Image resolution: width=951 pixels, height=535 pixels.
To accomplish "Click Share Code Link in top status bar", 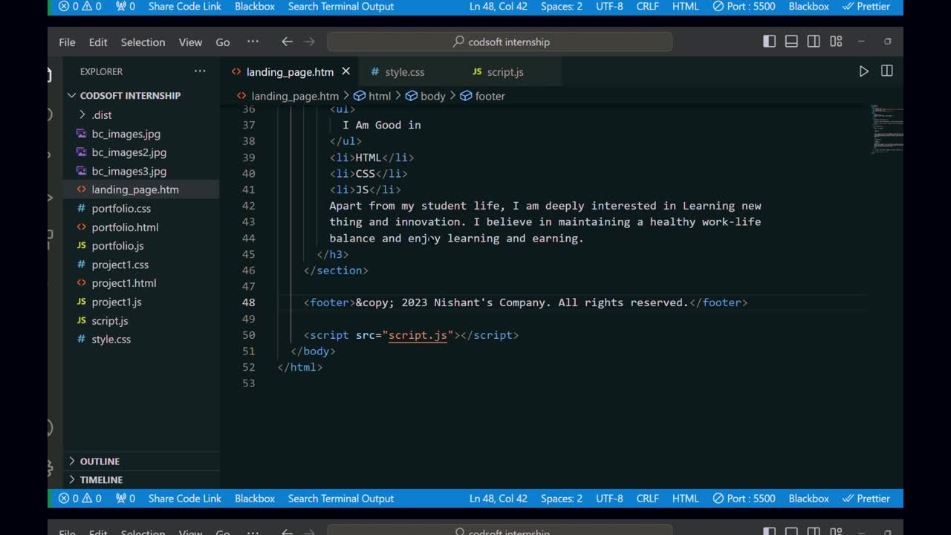I will [185, 6].
